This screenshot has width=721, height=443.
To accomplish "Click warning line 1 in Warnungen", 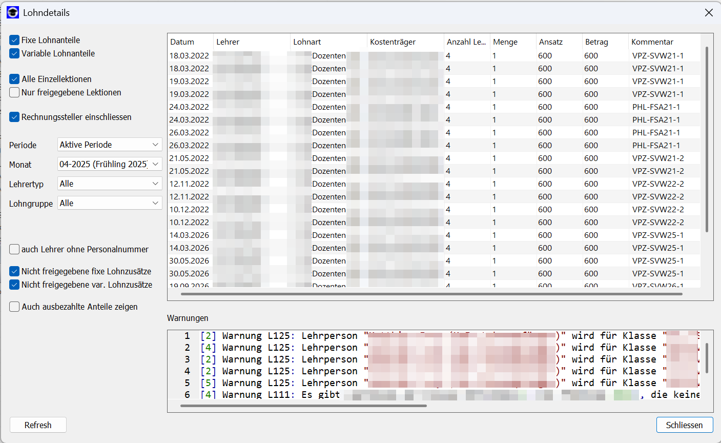I will tap(449, 336).
